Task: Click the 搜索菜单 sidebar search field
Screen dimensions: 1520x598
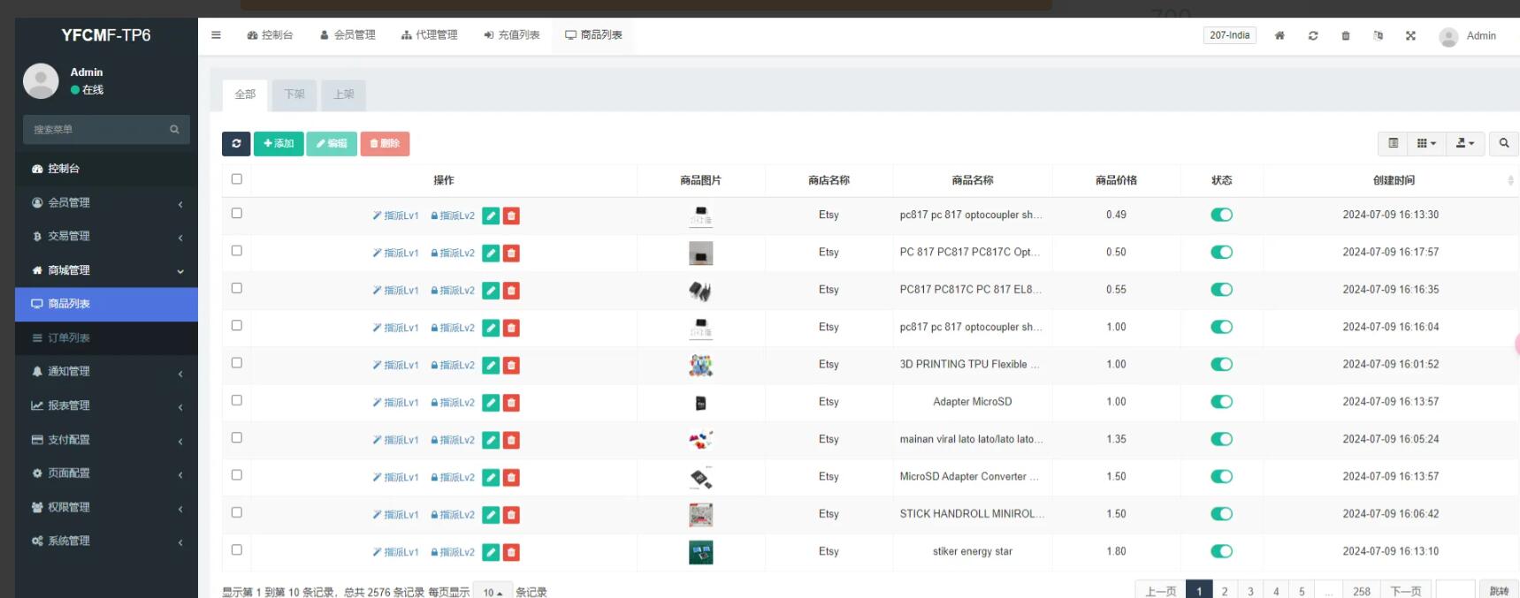Action: point(97,130)
